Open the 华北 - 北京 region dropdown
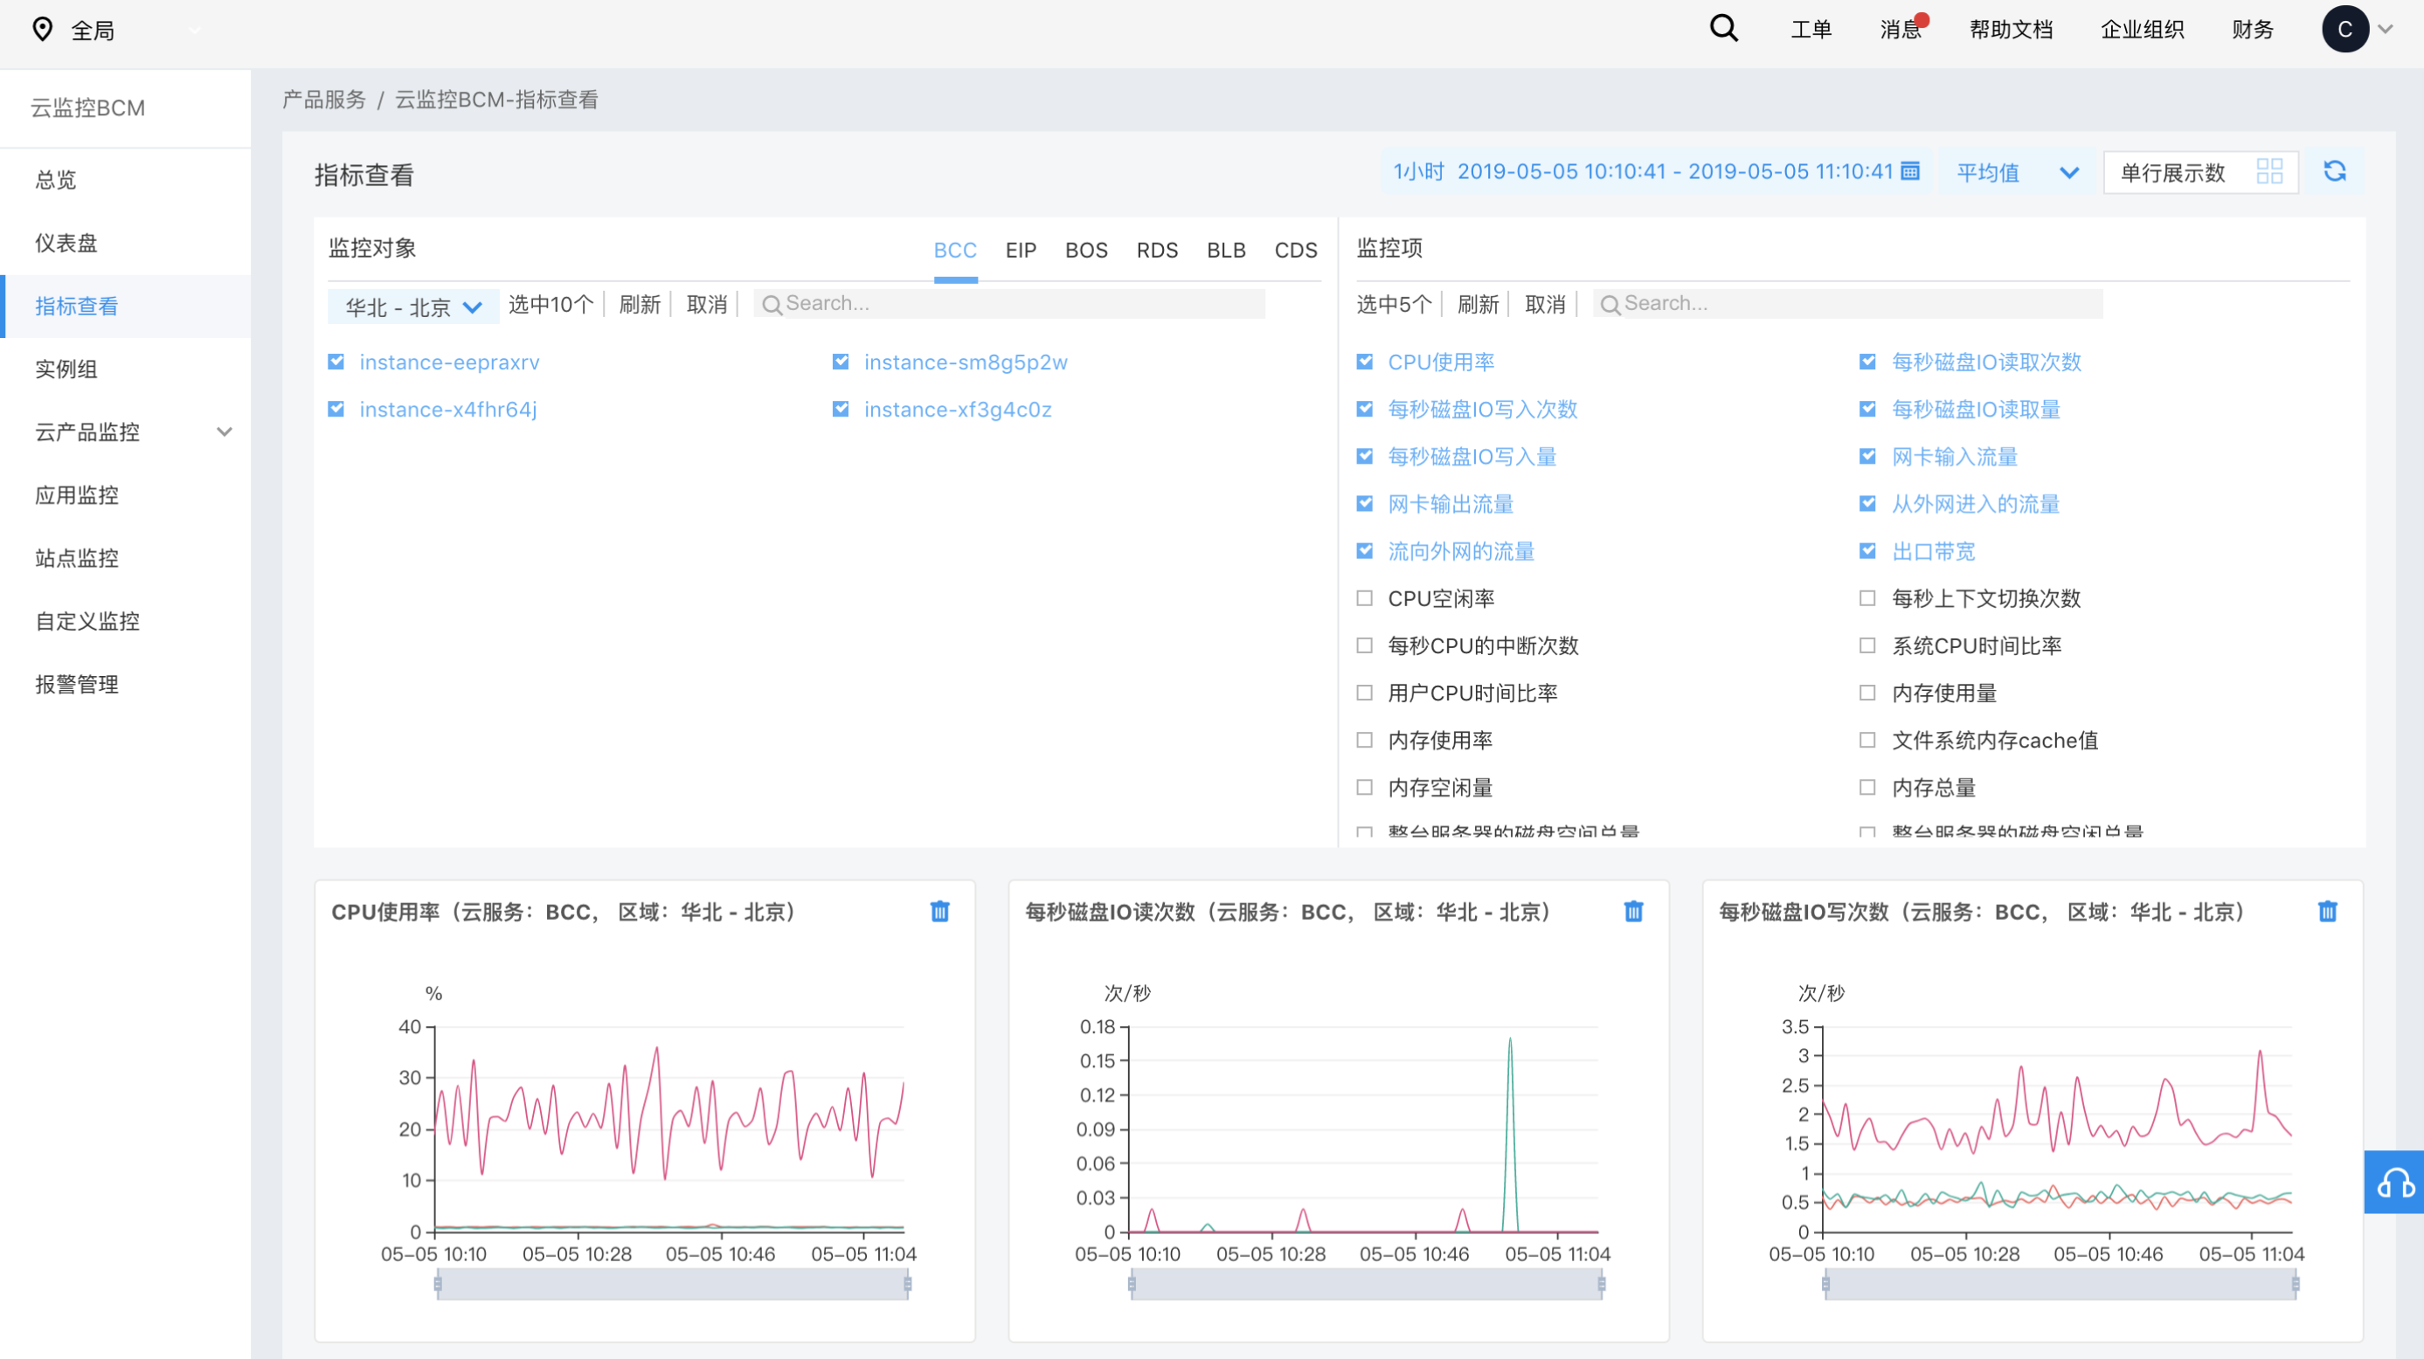2424x1359 pixels. tap(413, 307)
